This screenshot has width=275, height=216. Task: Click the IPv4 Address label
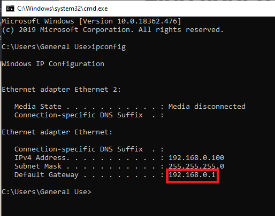coord(42,158)
